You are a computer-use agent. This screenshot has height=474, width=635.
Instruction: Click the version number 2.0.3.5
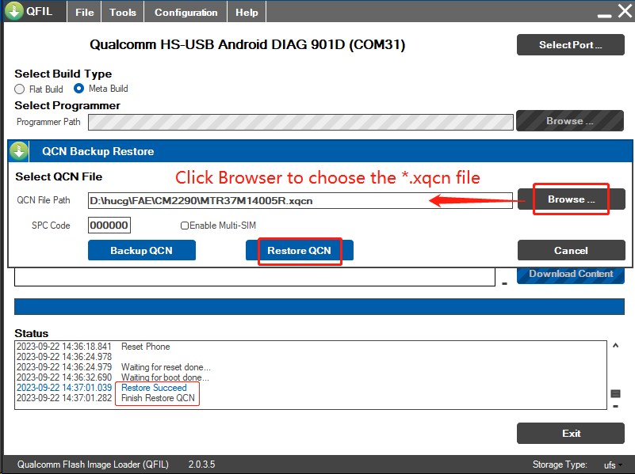201,465
